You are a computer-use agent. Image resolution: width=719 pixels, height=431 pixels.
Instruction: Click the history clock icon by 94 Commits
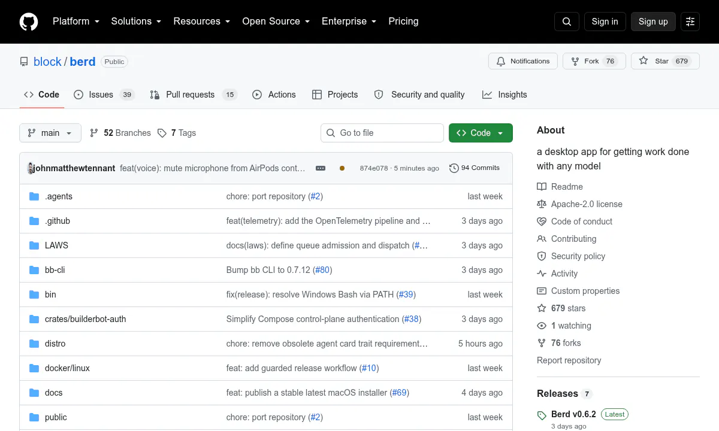click(454, 168)
